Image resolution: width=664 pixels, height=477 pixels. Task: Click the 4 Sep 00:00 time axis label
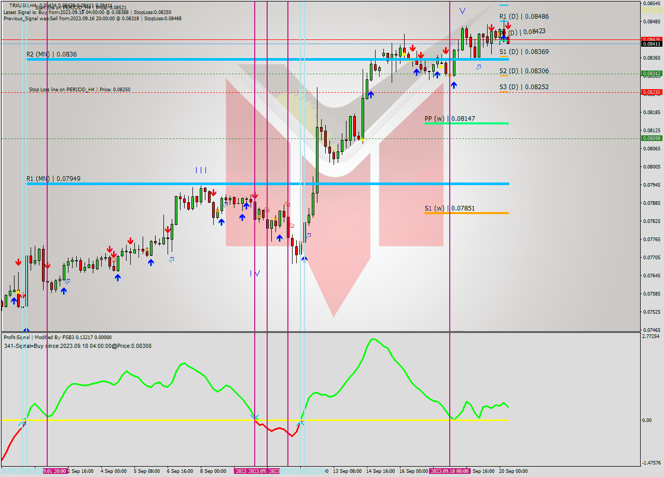coord(113,471)
